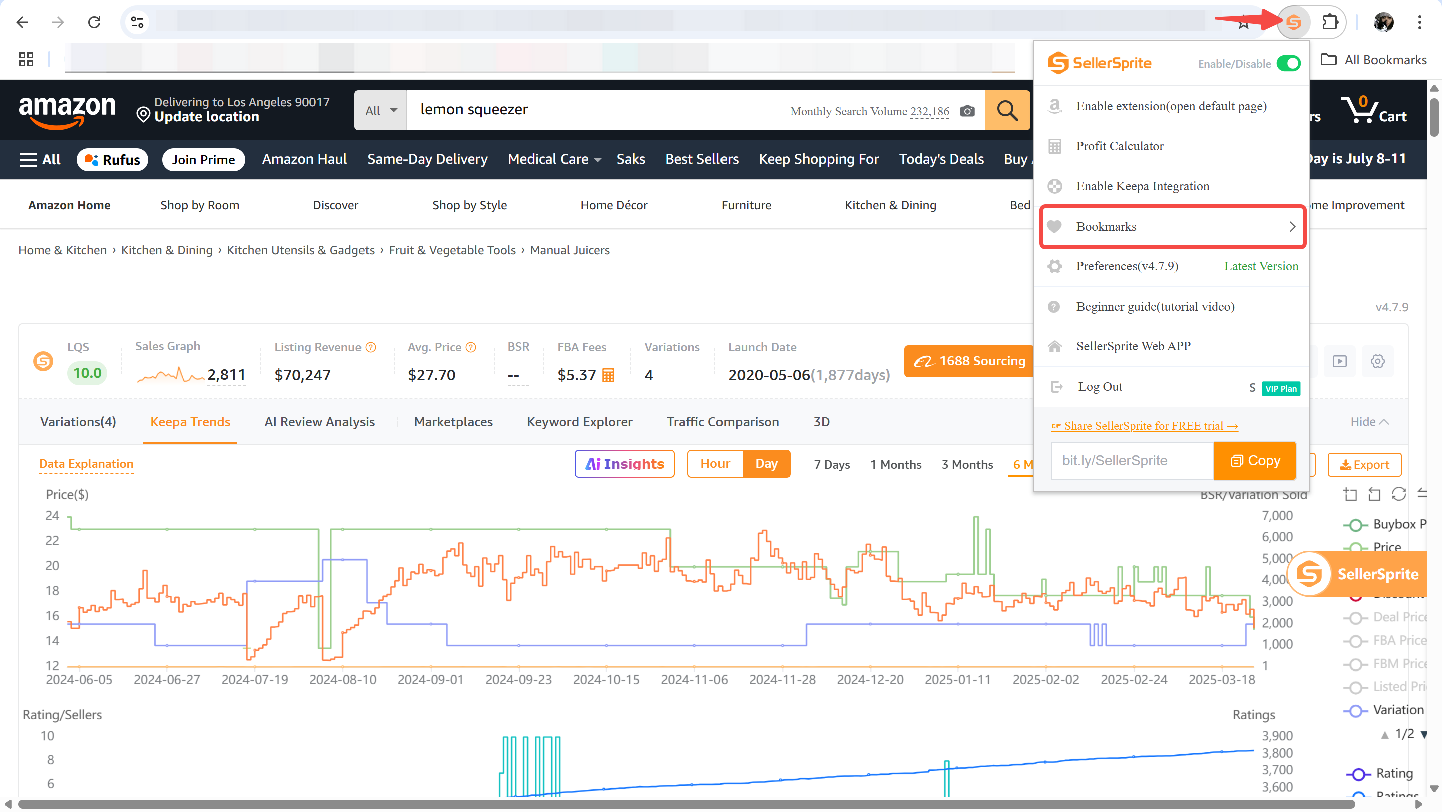Screen dimensions: 1442x812
Task: Open FBA Fees calculator icon
Action: click(608, 375)
